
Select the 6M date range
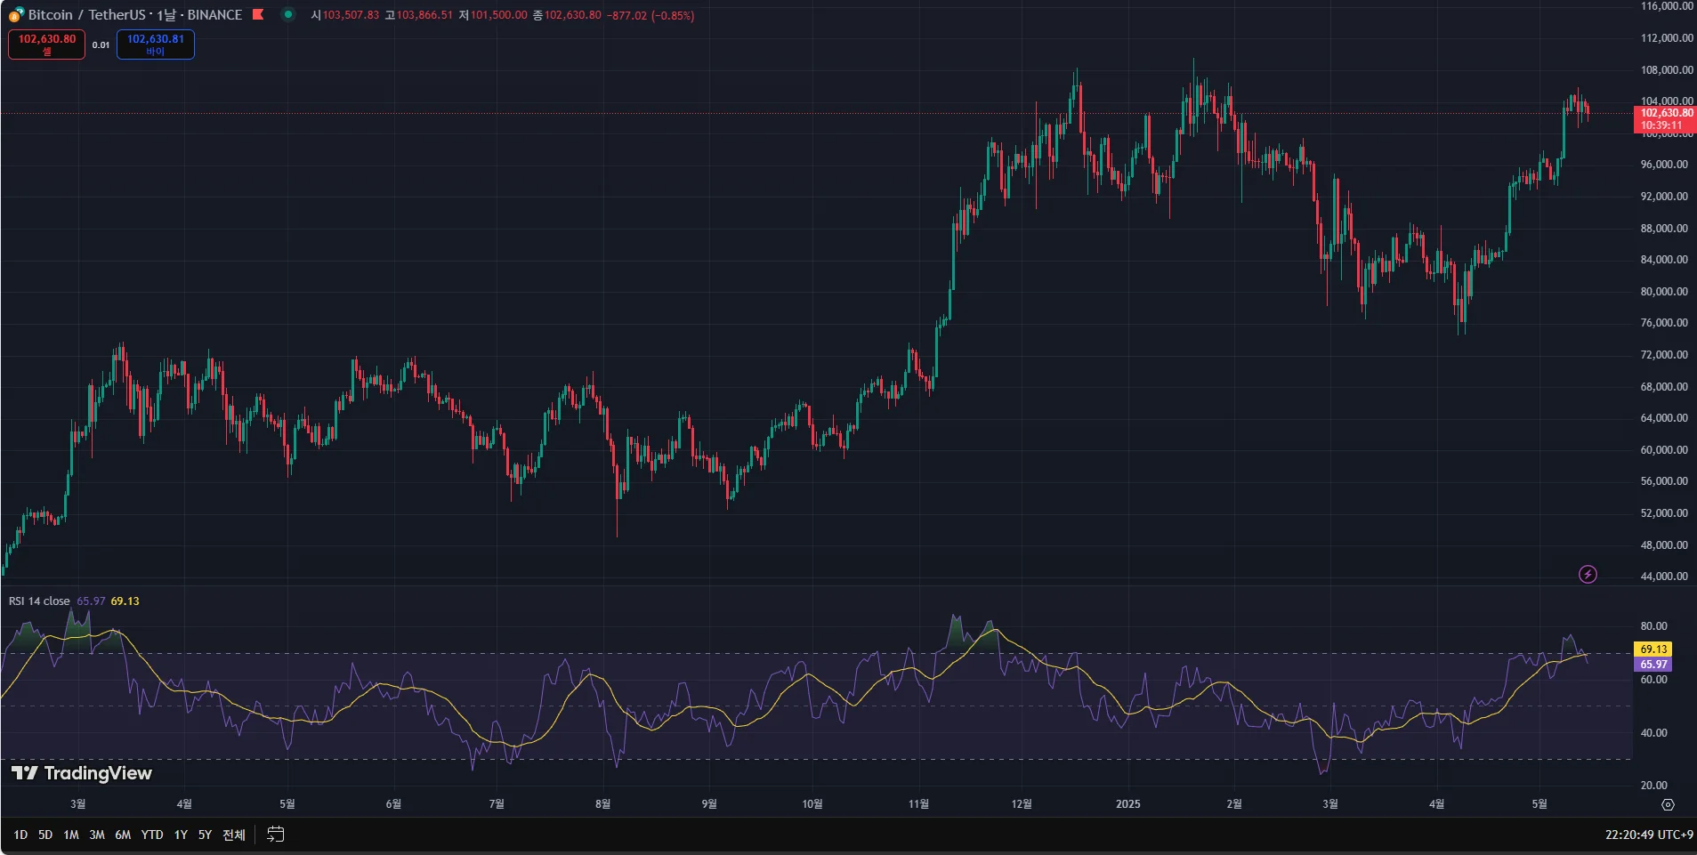pos(123,835)
